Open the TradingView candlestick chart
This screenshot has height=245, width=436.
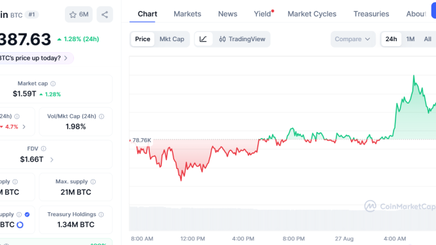pyautogui.click(x=242, y=39)
